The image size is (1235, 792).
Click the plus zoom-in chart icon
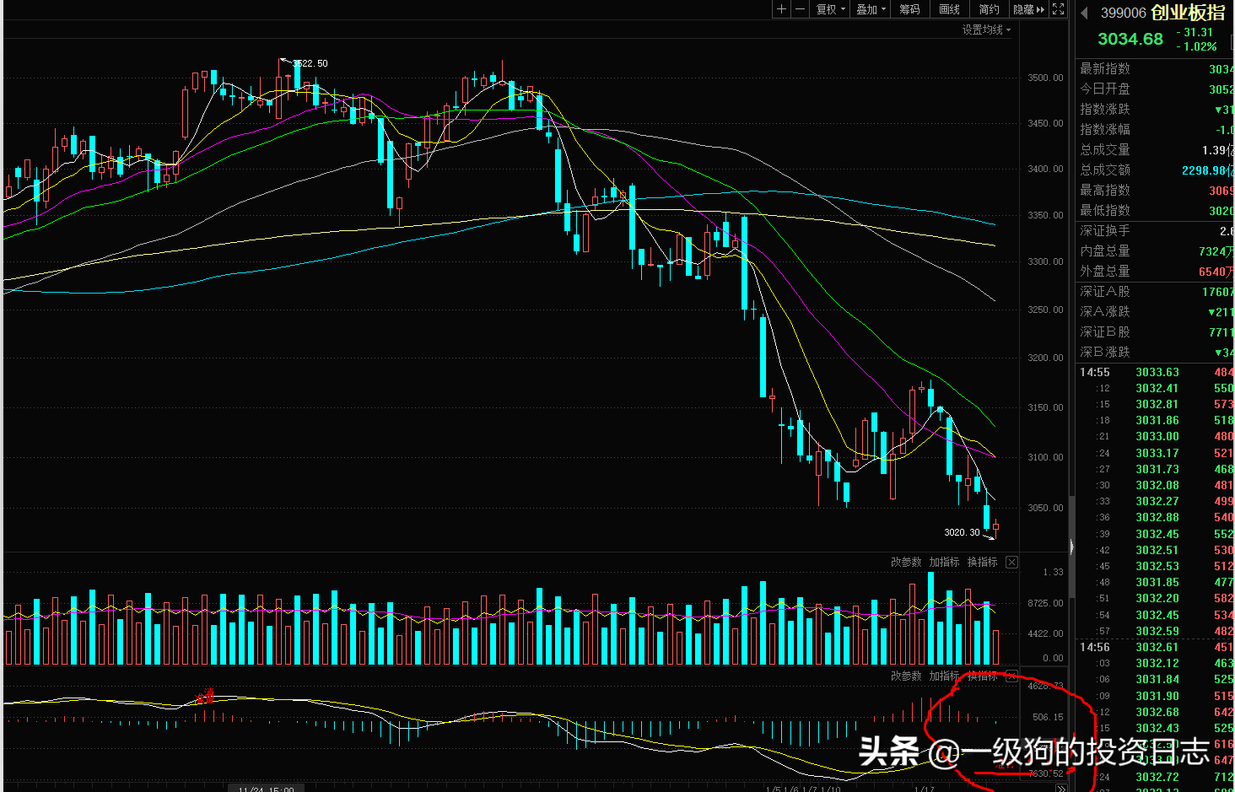coord(782,9)
